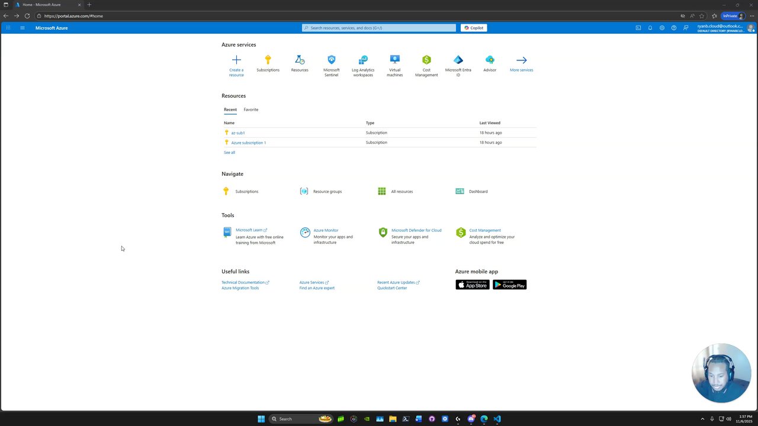
Task: Open the Copilot button
Action: click(474, 28)
